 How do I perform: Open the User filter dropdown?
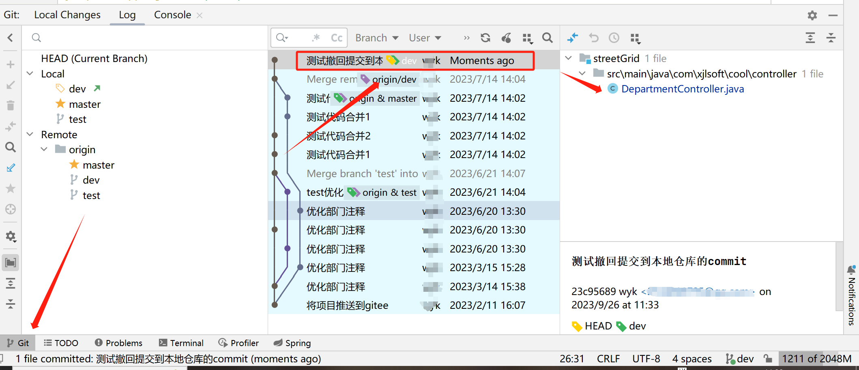[x=425, y=37]
